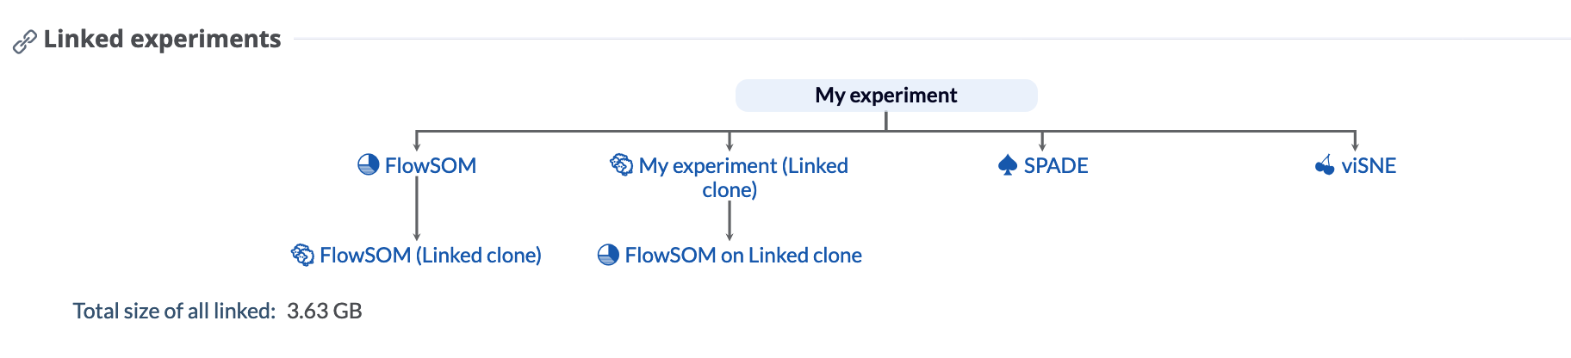This screenshot has height=358, width=1571.
Task: Click the clone icon beside FlowSOM (Linked clone)
Action: 302,255
